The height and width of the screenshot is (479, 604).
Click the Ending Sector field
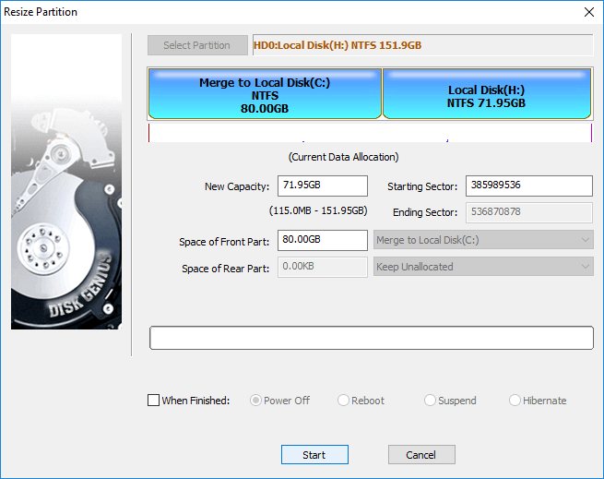(x=528, y=212)
